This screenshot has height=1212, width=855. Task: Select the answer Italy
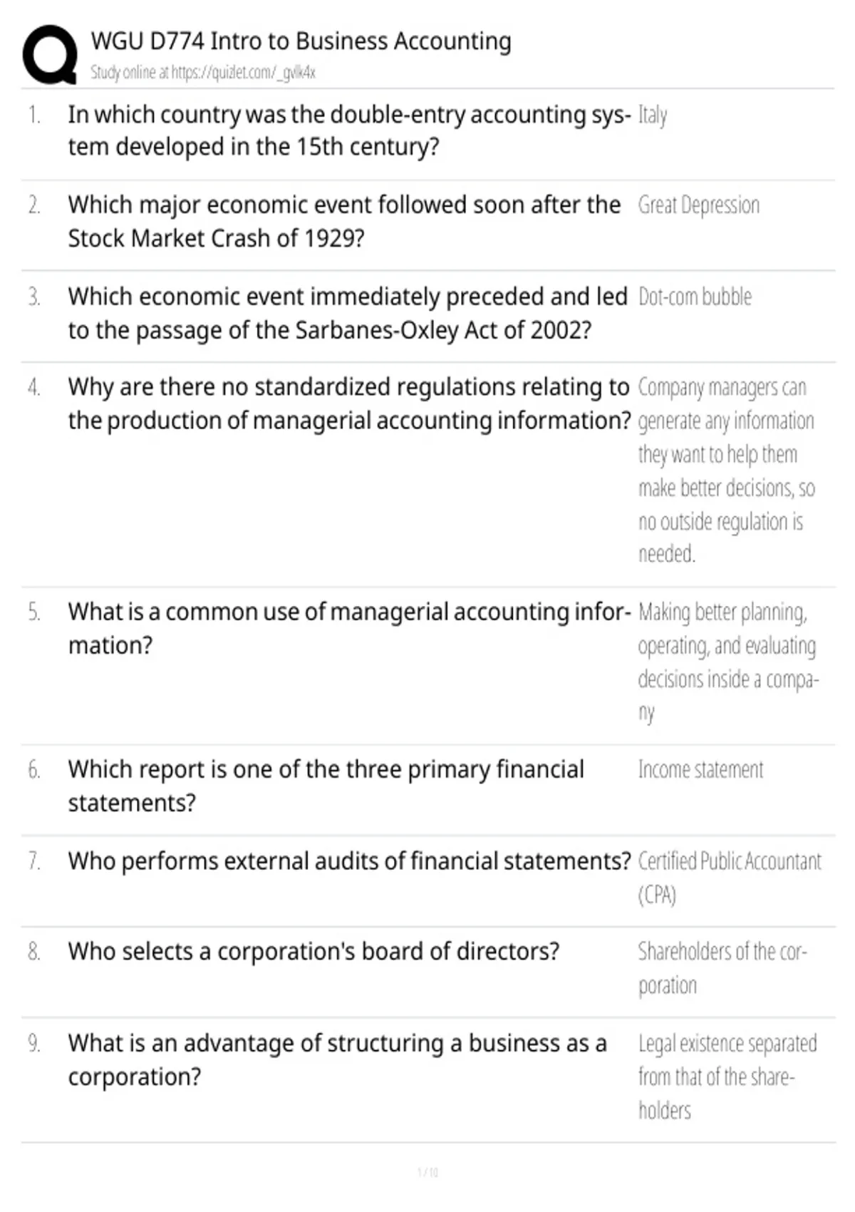(x=653, y=115)
